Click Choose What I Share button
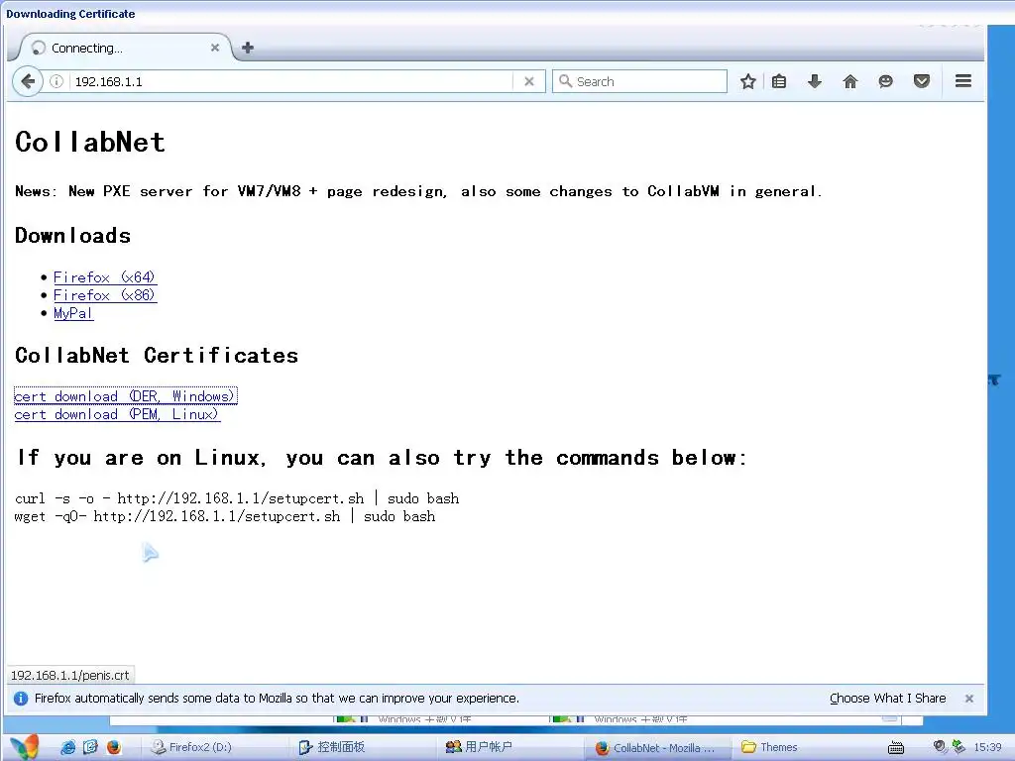Viewport: 1015px width, 761px height. coord(887,699)
